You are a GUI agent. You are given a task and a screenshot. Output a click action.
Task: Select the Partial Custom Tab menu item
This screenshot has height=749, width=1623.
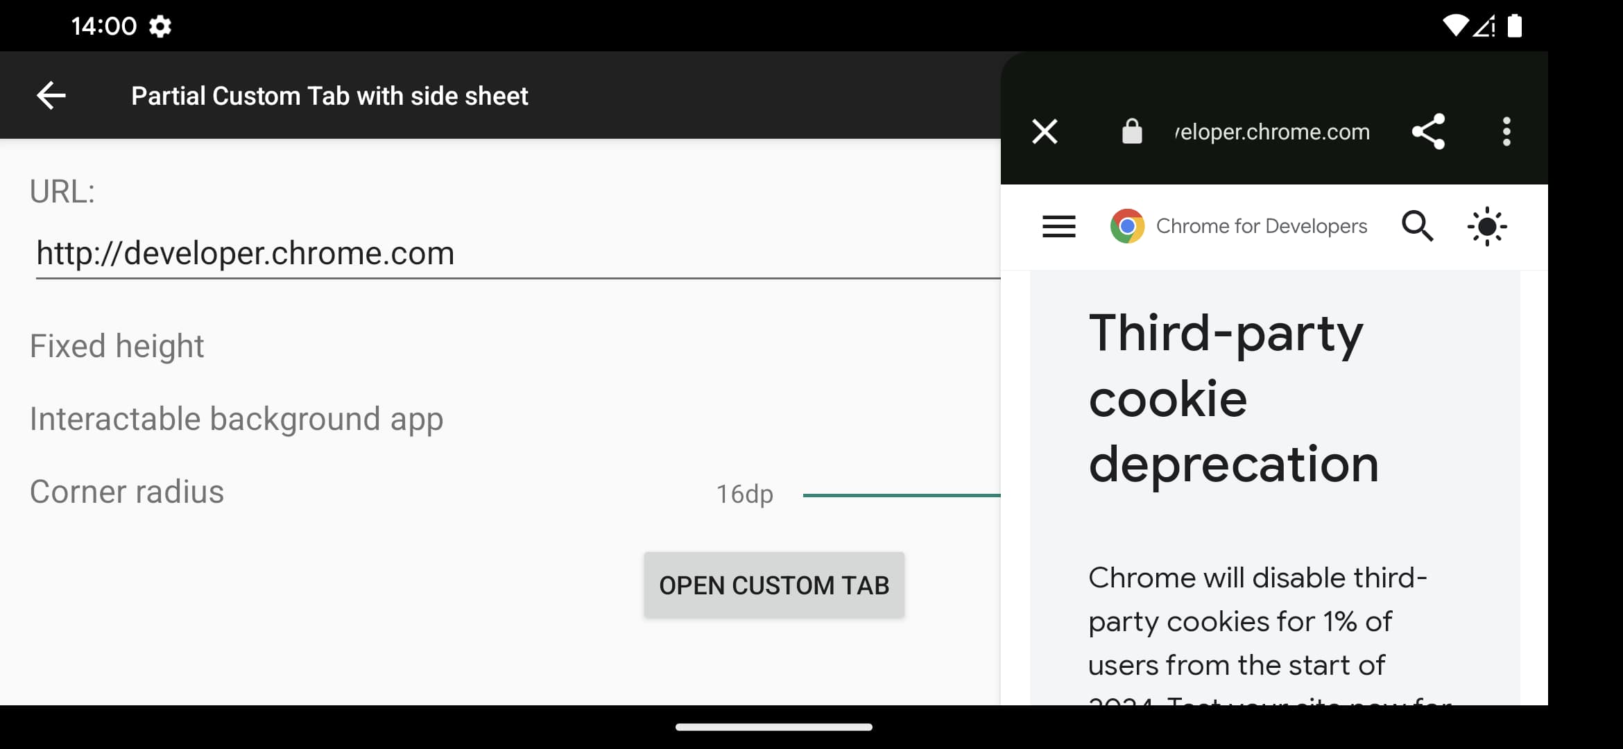(x=329, y=94)
